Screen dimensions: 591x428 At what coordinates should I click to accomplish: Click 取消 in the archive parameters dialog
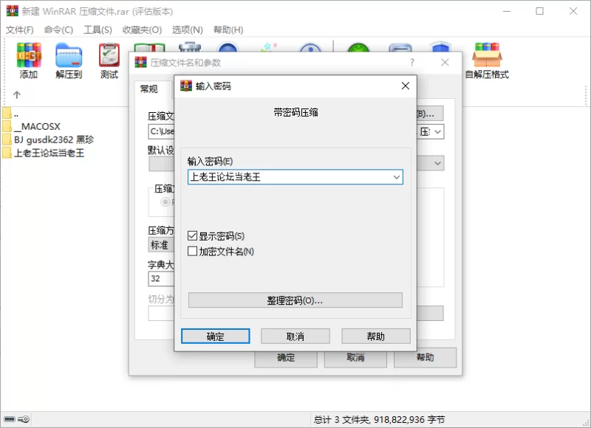[x=355, y=359]
